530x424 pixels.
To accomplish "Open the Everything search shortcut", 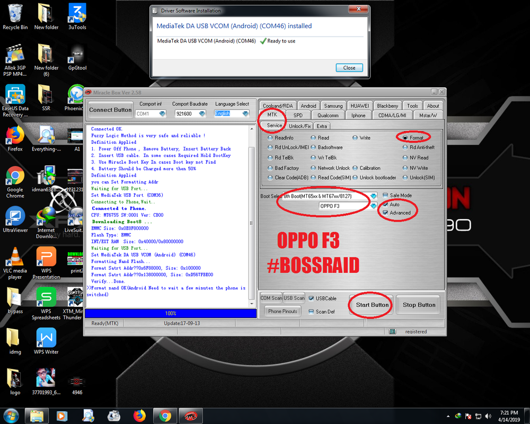I will [x=46, y=139].
